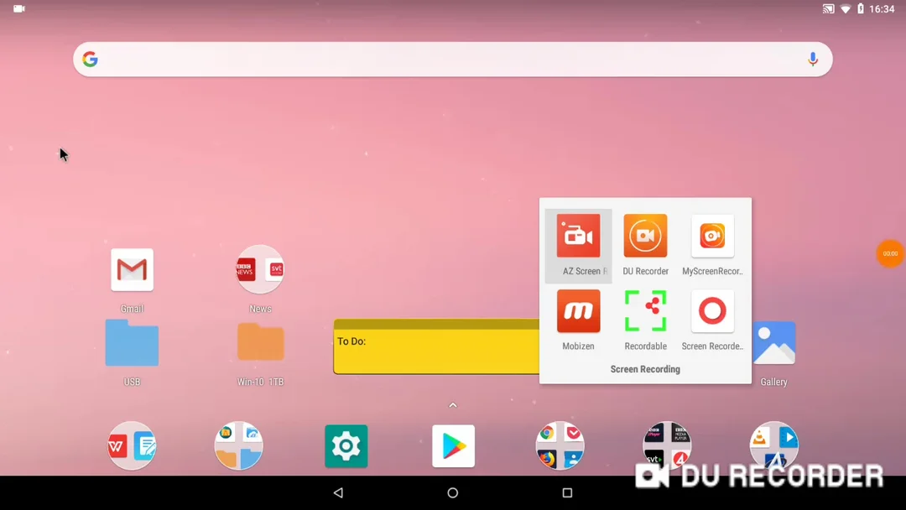Open the Settings gear app in dock
The width and height of the screenshot is (906, 510).
[346, 446]
